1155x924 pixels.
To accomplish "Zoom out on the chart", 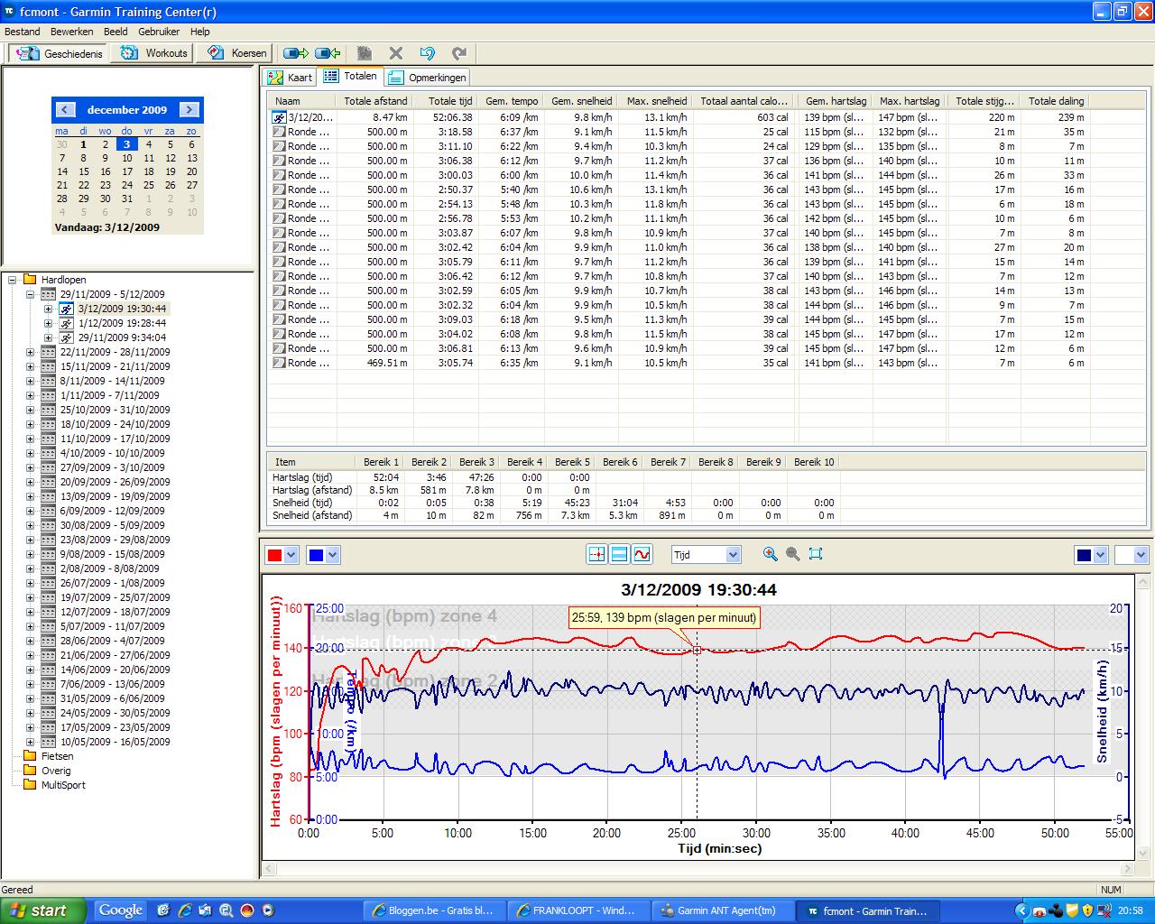I will (x=792, y=554).
